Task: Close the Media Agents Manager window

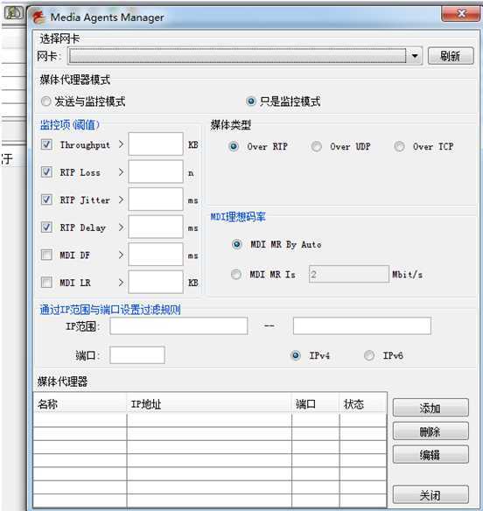Action: (461, 14)
